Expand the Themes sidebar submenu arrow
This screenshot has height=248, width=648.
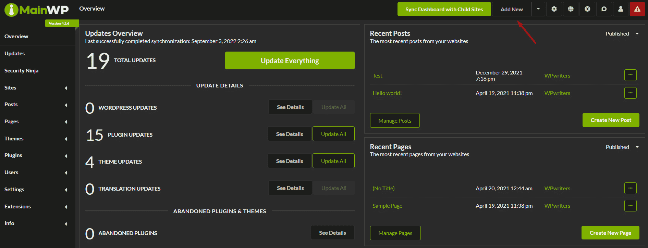[66, 139]
